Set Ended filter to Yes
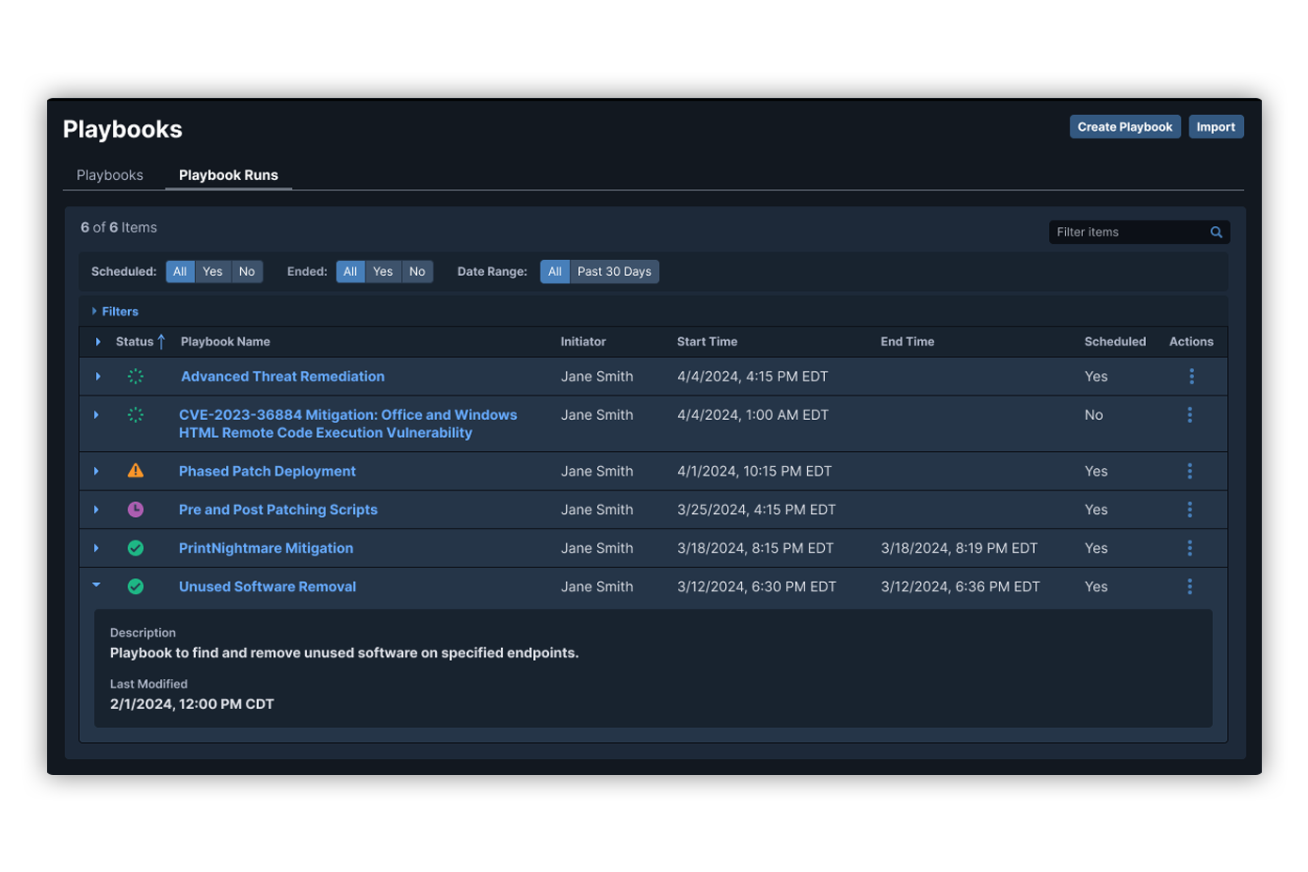 click(383, 271)
